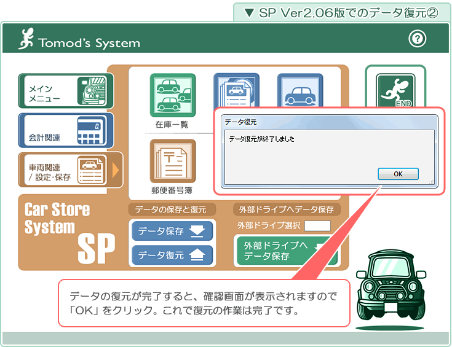Open the メインメニュー sidebar item
Image resolution: width=452 pixels, height=347 pixels.
66,91
